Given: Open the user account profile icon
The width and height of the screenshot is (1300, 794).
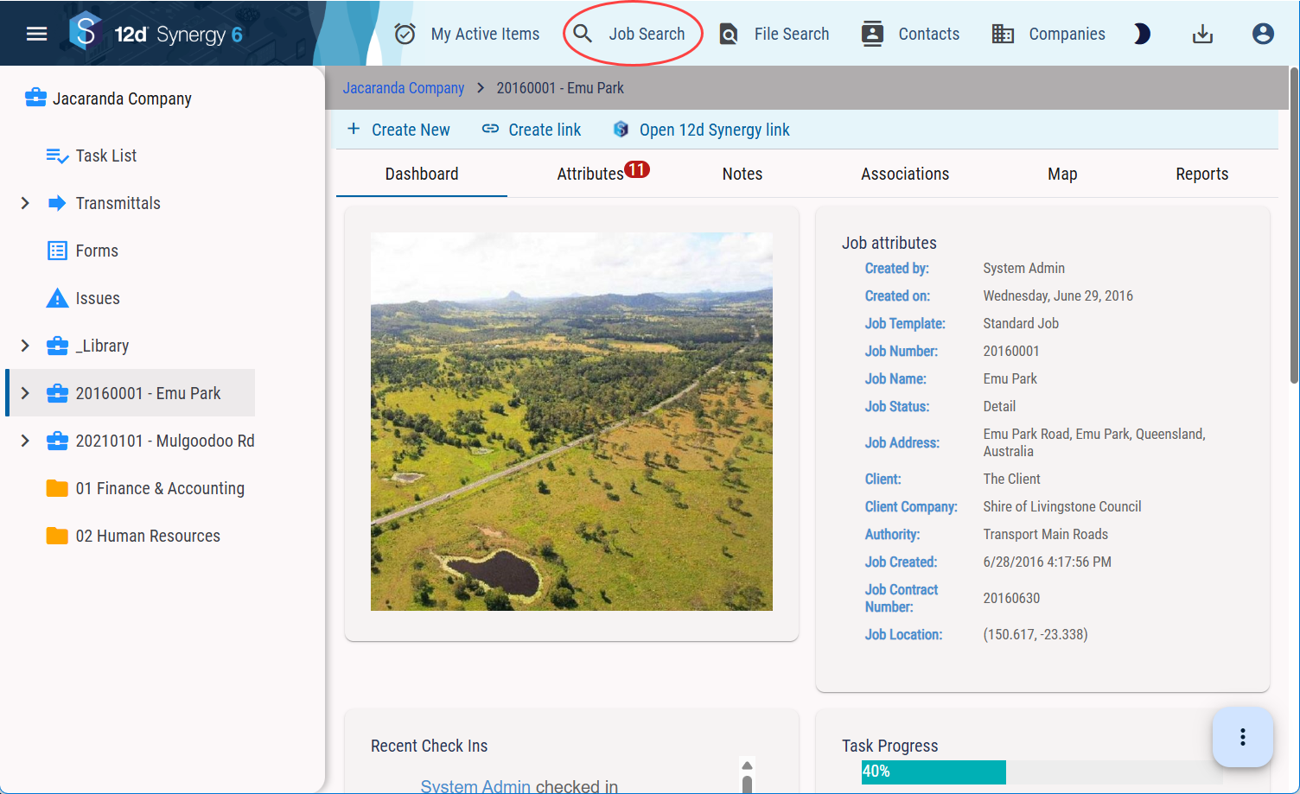Looking at the screenshot, I should [1263, 34].
